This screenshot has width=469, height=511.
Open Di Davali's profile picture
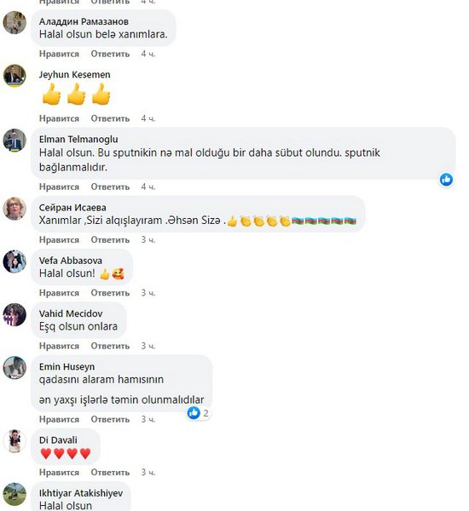14,441
